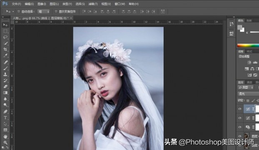This screenshot has height=150, width=259.
Task: Select the Quick Selection tool
Action: pyautogui.click(x=5, y=43)
